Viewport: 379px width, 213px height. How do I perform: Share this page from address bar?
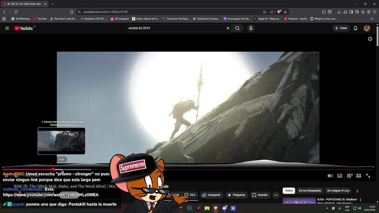click(272, 12)
